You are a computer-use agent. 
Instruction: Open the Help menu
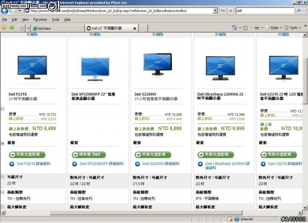point(67,20)
